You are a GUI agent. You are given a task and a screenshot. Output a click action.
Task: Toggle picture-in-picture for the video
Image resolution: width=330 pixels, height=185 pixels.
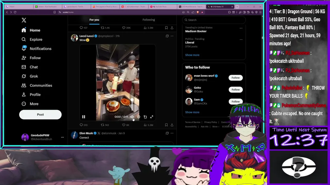tap(145, 117)
